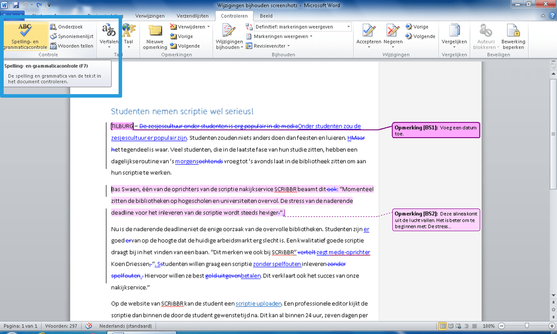Run Spelling- en grammaticacontrole
Image resolution: width=557 pixels, height=334 pixels.
point(24,35)
